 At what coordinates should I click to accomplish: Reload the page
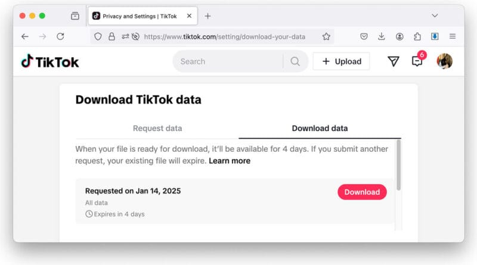[x=60, y=36]
